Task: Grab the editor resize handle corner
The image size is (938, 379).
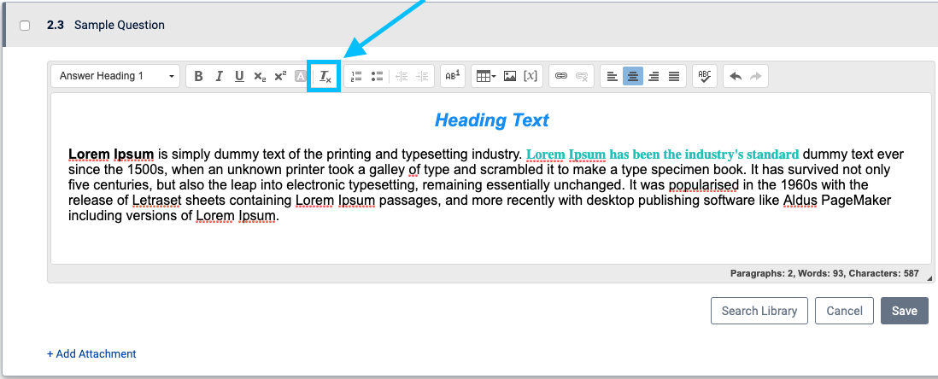Action: (x=929, y=278)
